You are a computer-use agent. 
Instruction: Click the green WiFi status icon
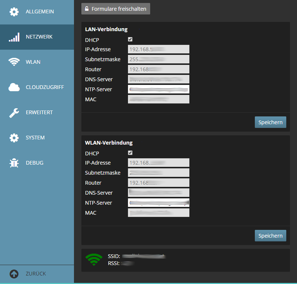94,259
